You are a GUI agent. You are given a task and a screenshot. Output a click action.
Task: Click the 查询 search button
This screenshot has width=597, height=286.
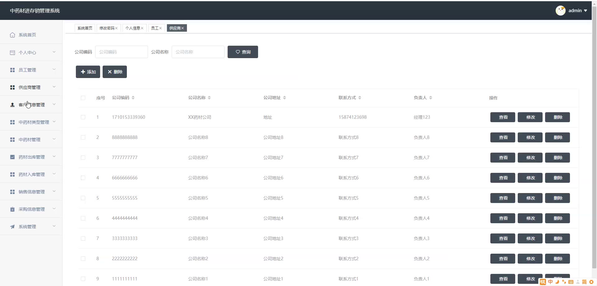click(243, 52)
